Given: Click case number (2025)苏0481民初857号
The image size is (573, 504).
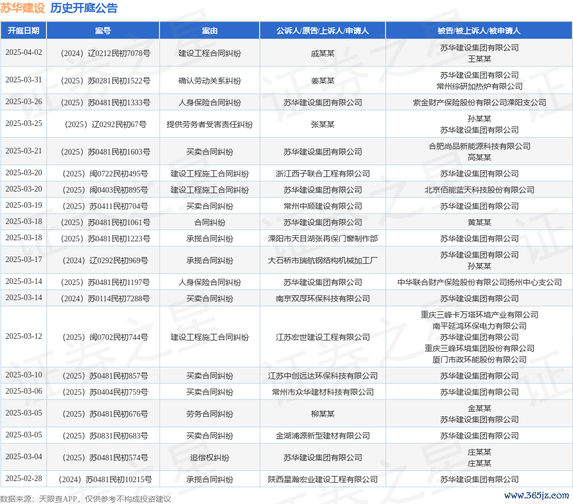Looking at the screenshot, I should point(105,376).
